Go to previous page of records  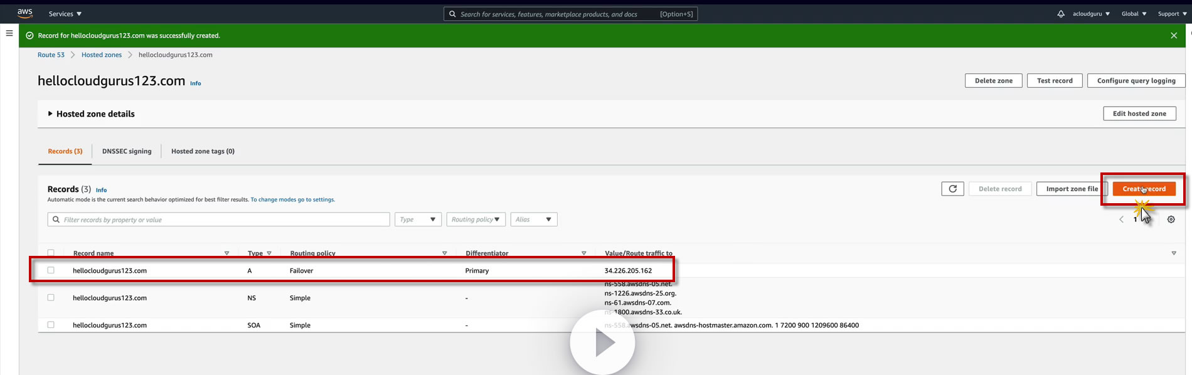pos(1121,219)
